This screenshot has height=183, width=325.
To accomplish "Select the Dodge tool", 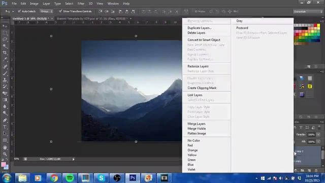I will pyautogui.click(x=5, y=113).
